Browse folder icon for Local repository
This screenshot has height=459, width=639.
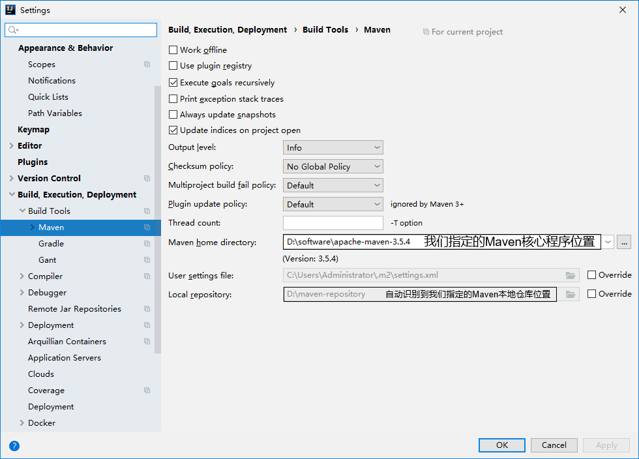tap(571, 294)
